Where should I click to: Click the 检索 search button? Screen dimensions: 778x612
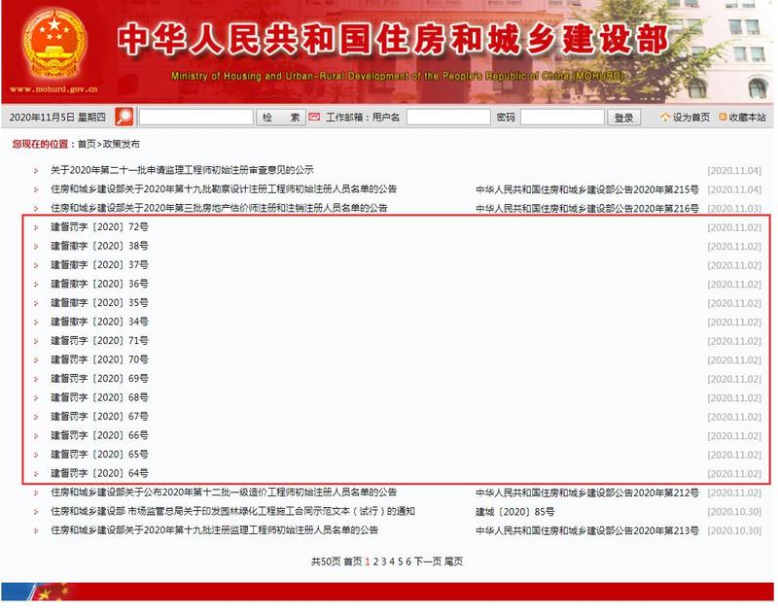(x=281, y=118)
